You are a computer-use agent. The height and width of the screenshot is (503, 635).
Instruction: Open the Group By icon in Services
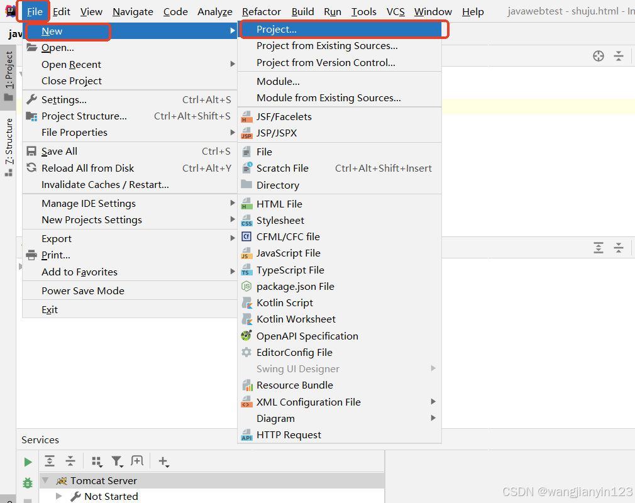pos(97,462)
